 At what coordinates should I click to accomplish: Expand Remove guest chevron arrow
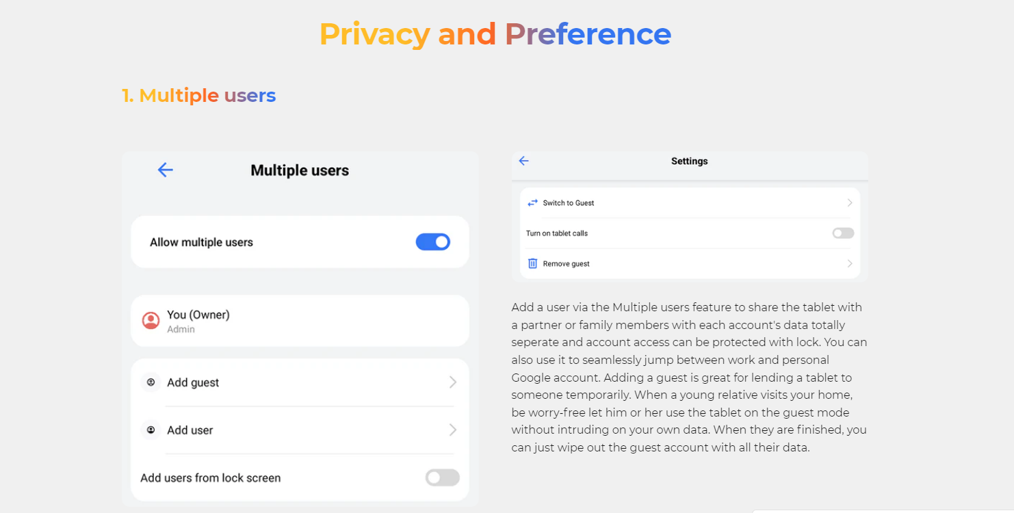pos(850,263)
